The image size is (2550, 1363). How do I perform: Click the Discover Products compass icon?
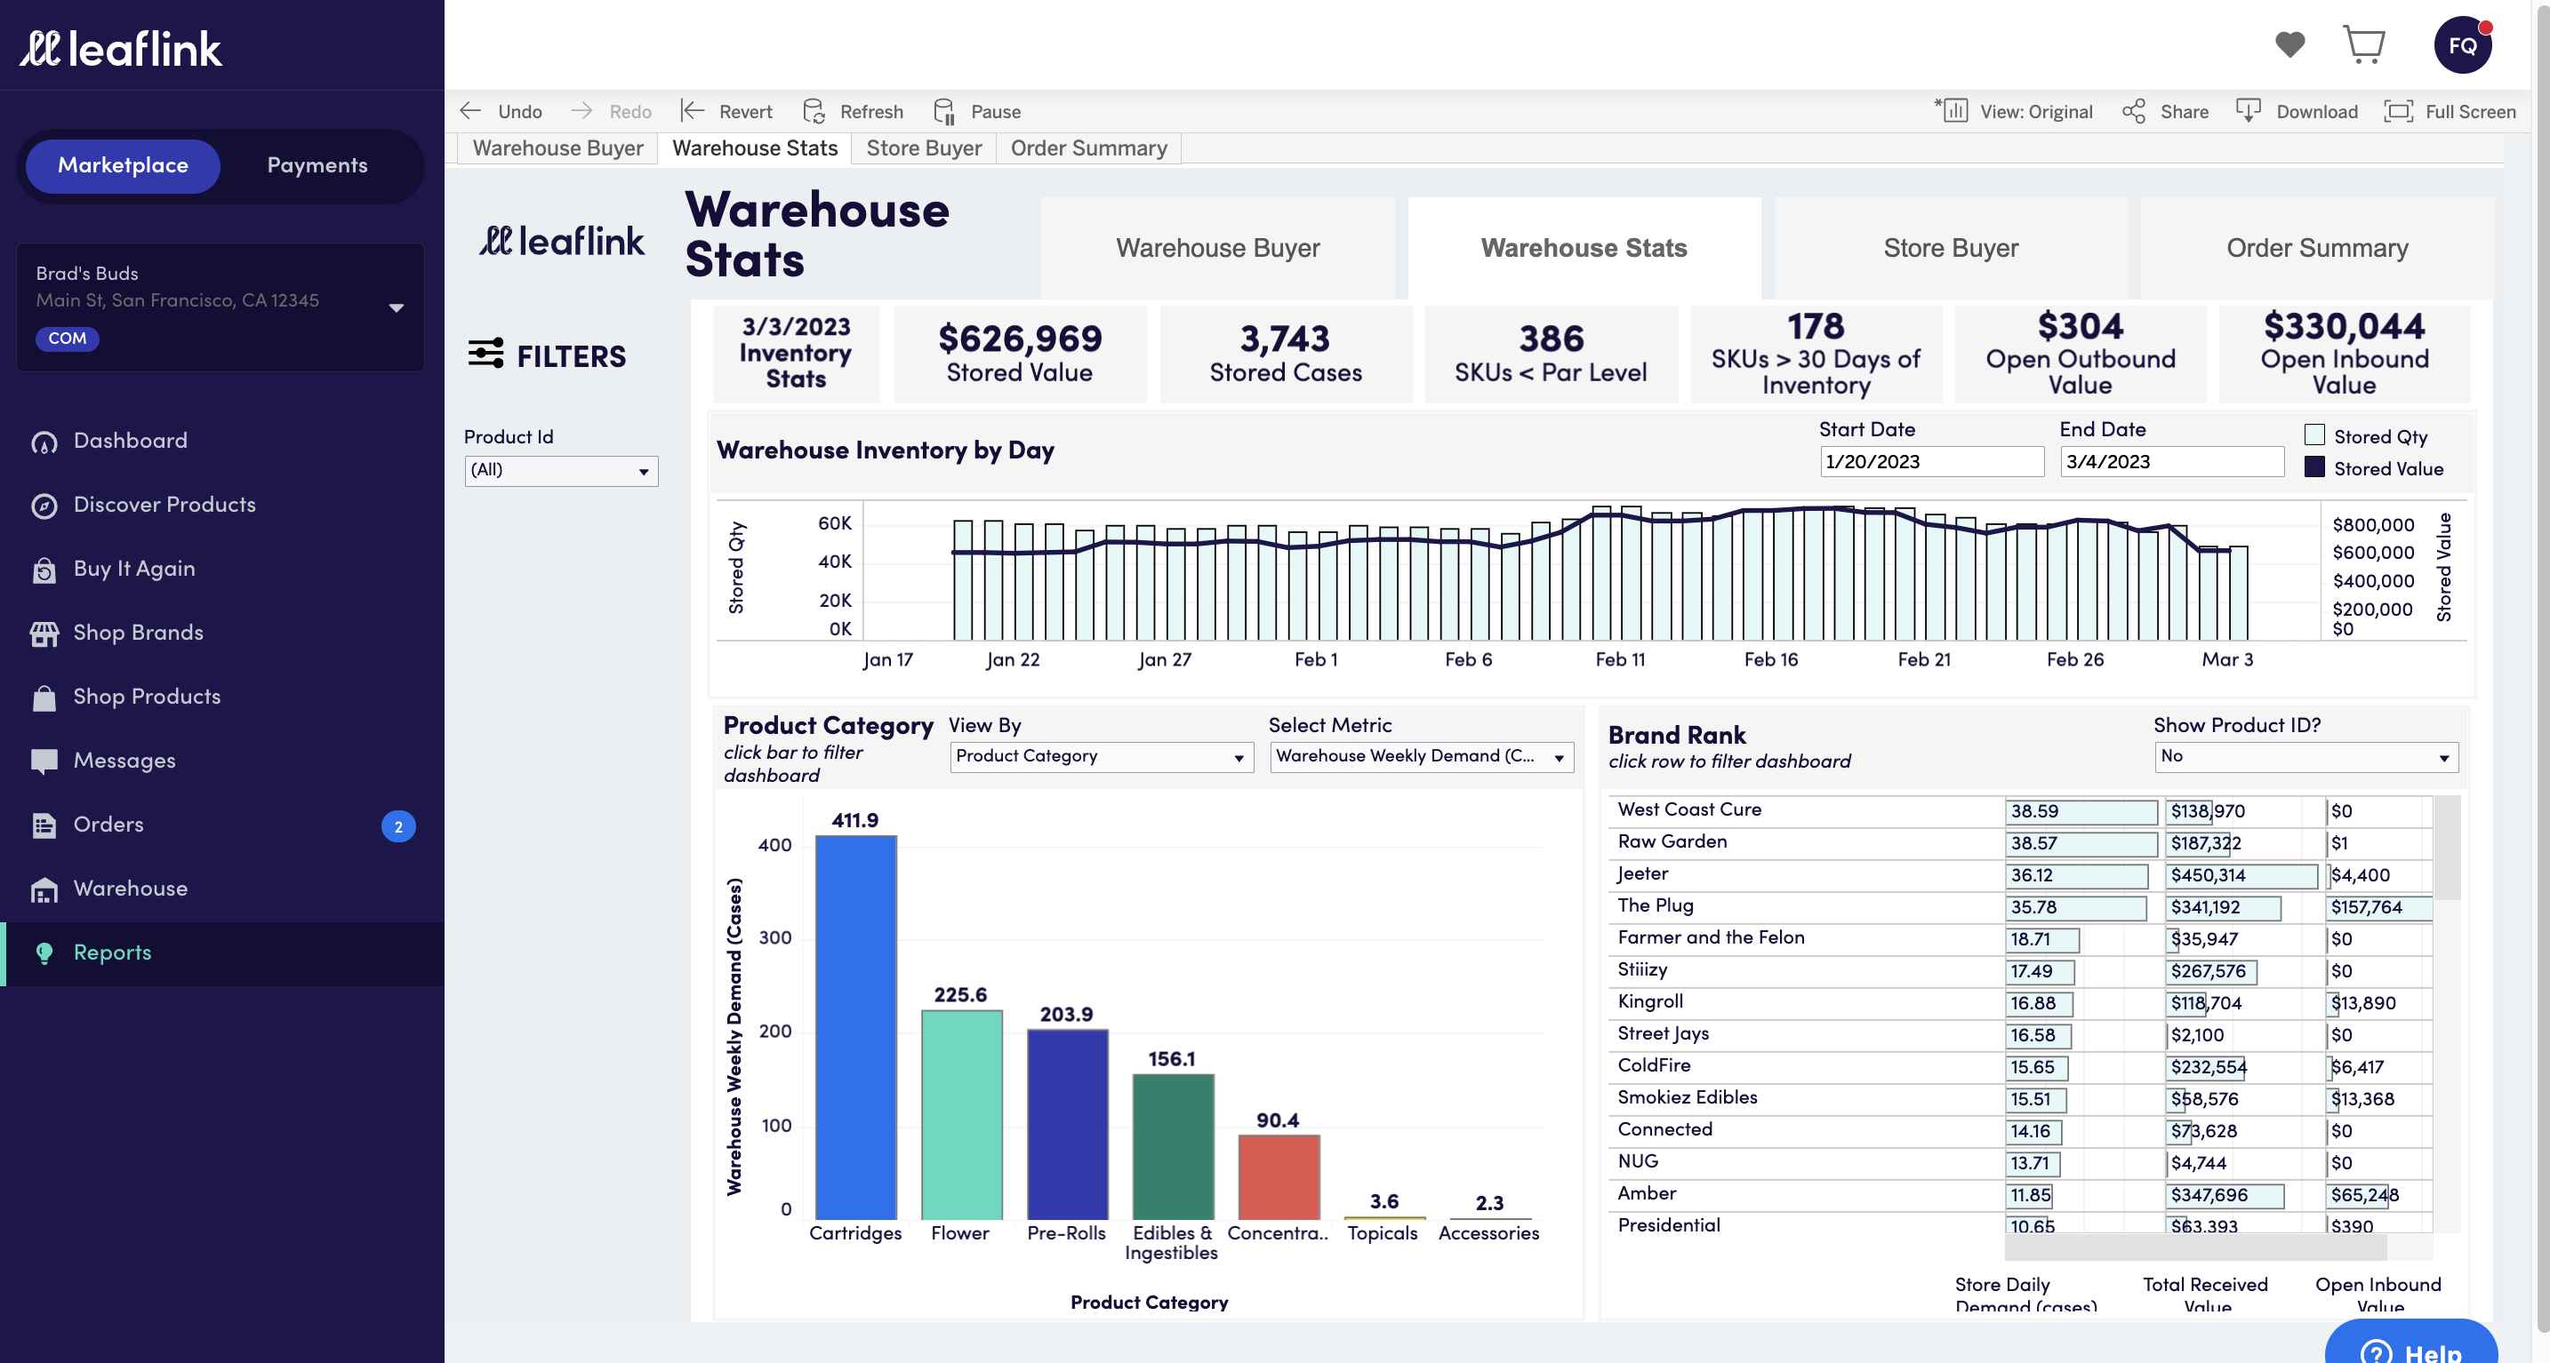(44, 506)
